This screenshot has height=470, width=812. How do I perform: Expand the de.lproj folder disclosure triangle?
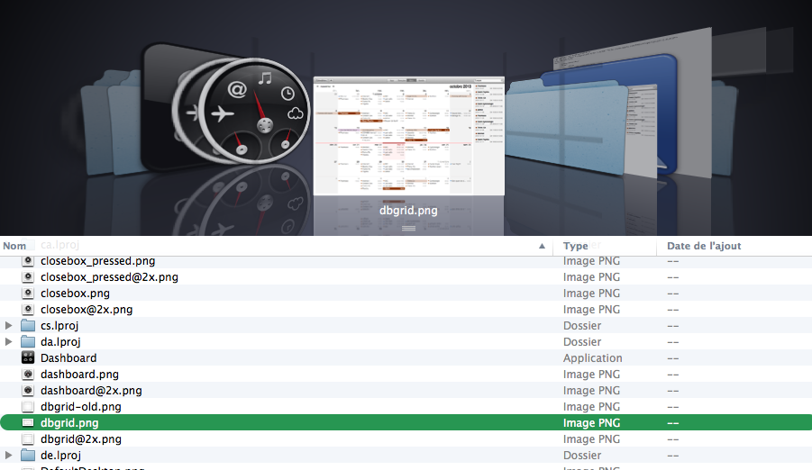[8, 455]
